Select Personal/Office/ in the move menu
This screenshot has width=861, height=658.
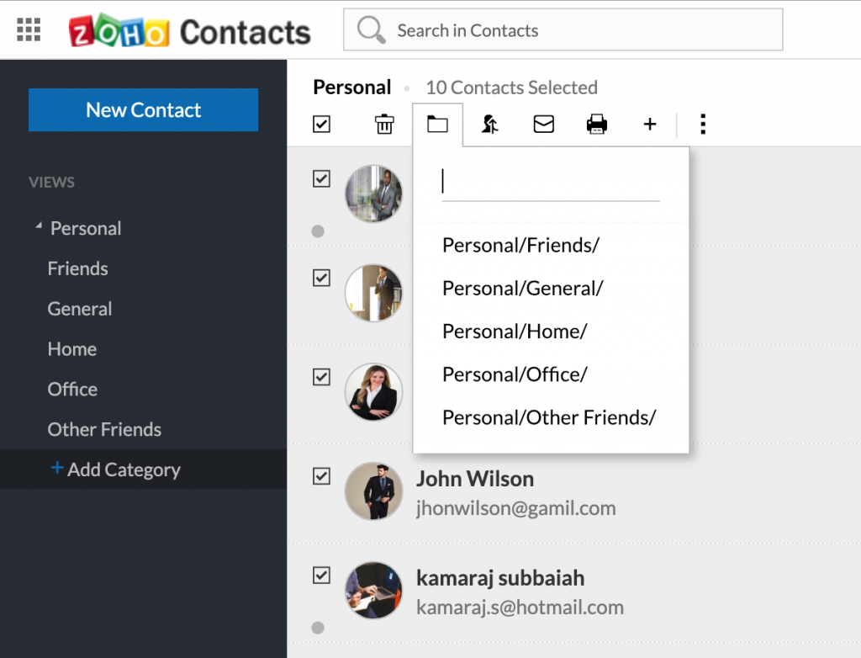pos(515,374)
